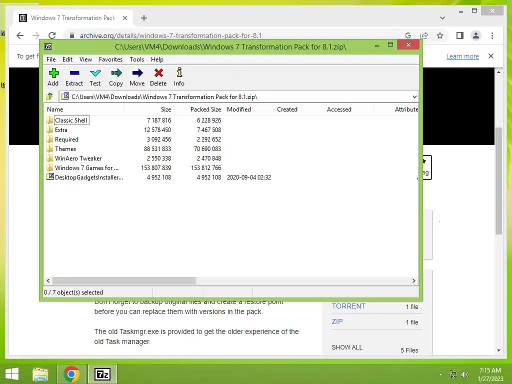Image resolution: width=512 pixels, height=384 pixels.
Task: Sort by the Size column header
Action: [148, 109]
